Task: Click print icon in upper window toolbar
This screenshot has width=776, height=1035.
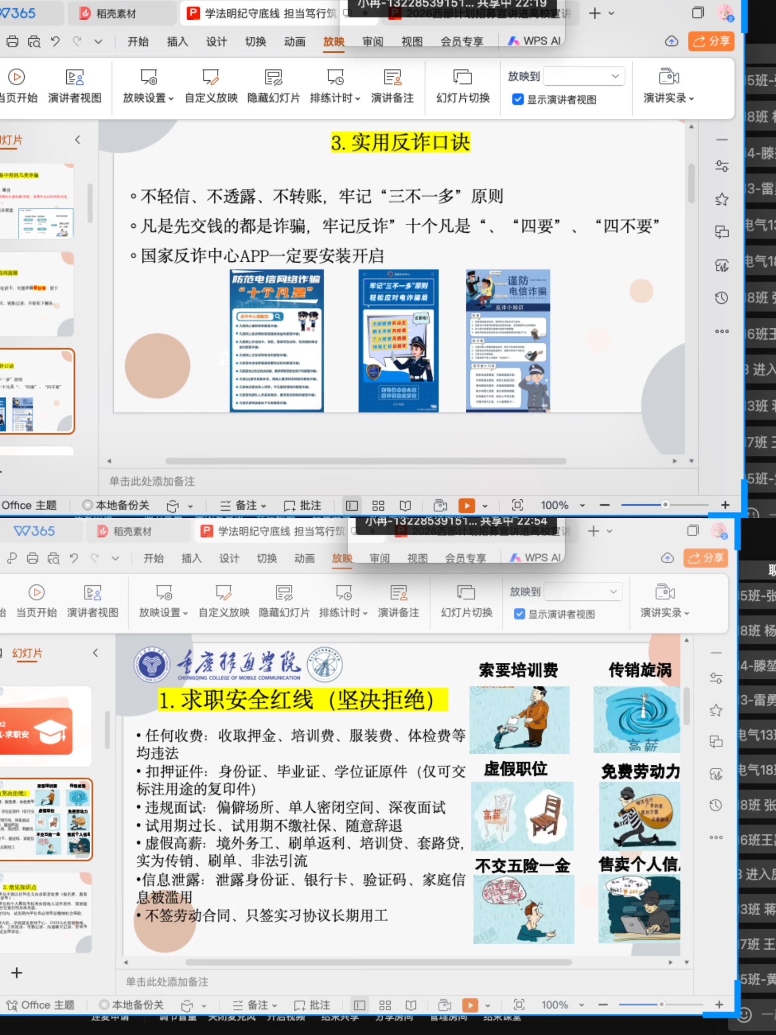Action: [12, 42]
